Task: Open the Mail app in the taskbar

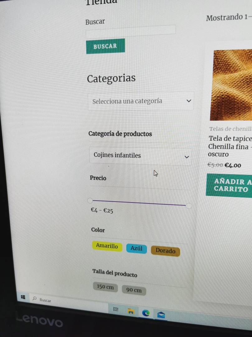Action: click(161, 315)
